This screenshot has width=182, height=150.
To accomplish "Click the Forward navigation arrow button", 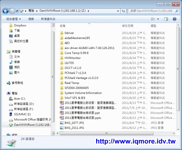I will 12,11.
